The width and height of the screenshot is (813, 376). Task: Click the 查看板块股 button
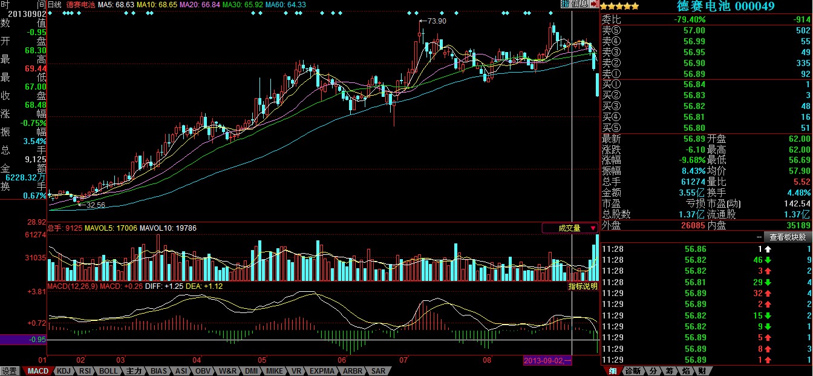787,237
